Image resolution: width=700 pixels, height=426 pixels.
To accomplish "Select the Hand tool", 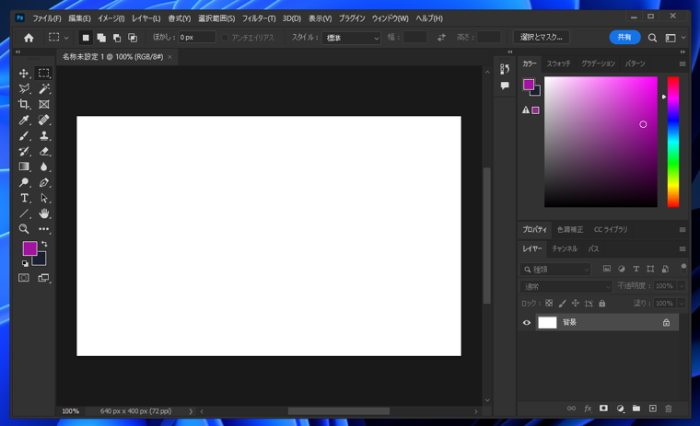I will [x=44, y=213].
